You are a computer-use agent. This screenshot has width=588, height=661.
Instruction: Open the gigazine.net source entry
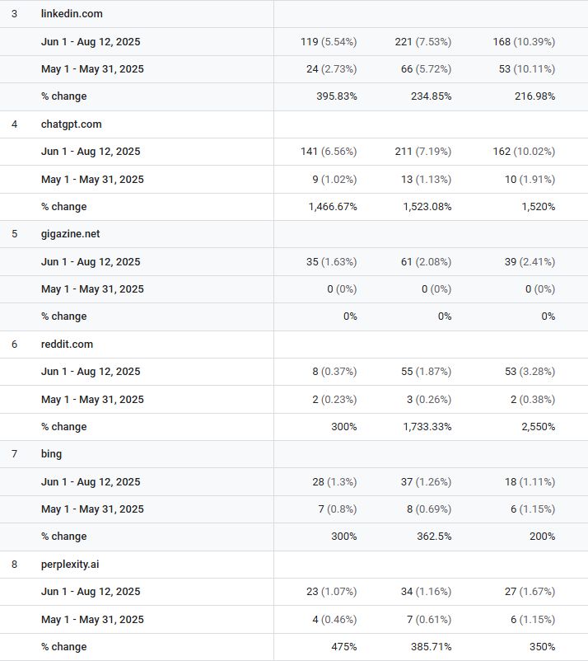click(x=70, y=233)
